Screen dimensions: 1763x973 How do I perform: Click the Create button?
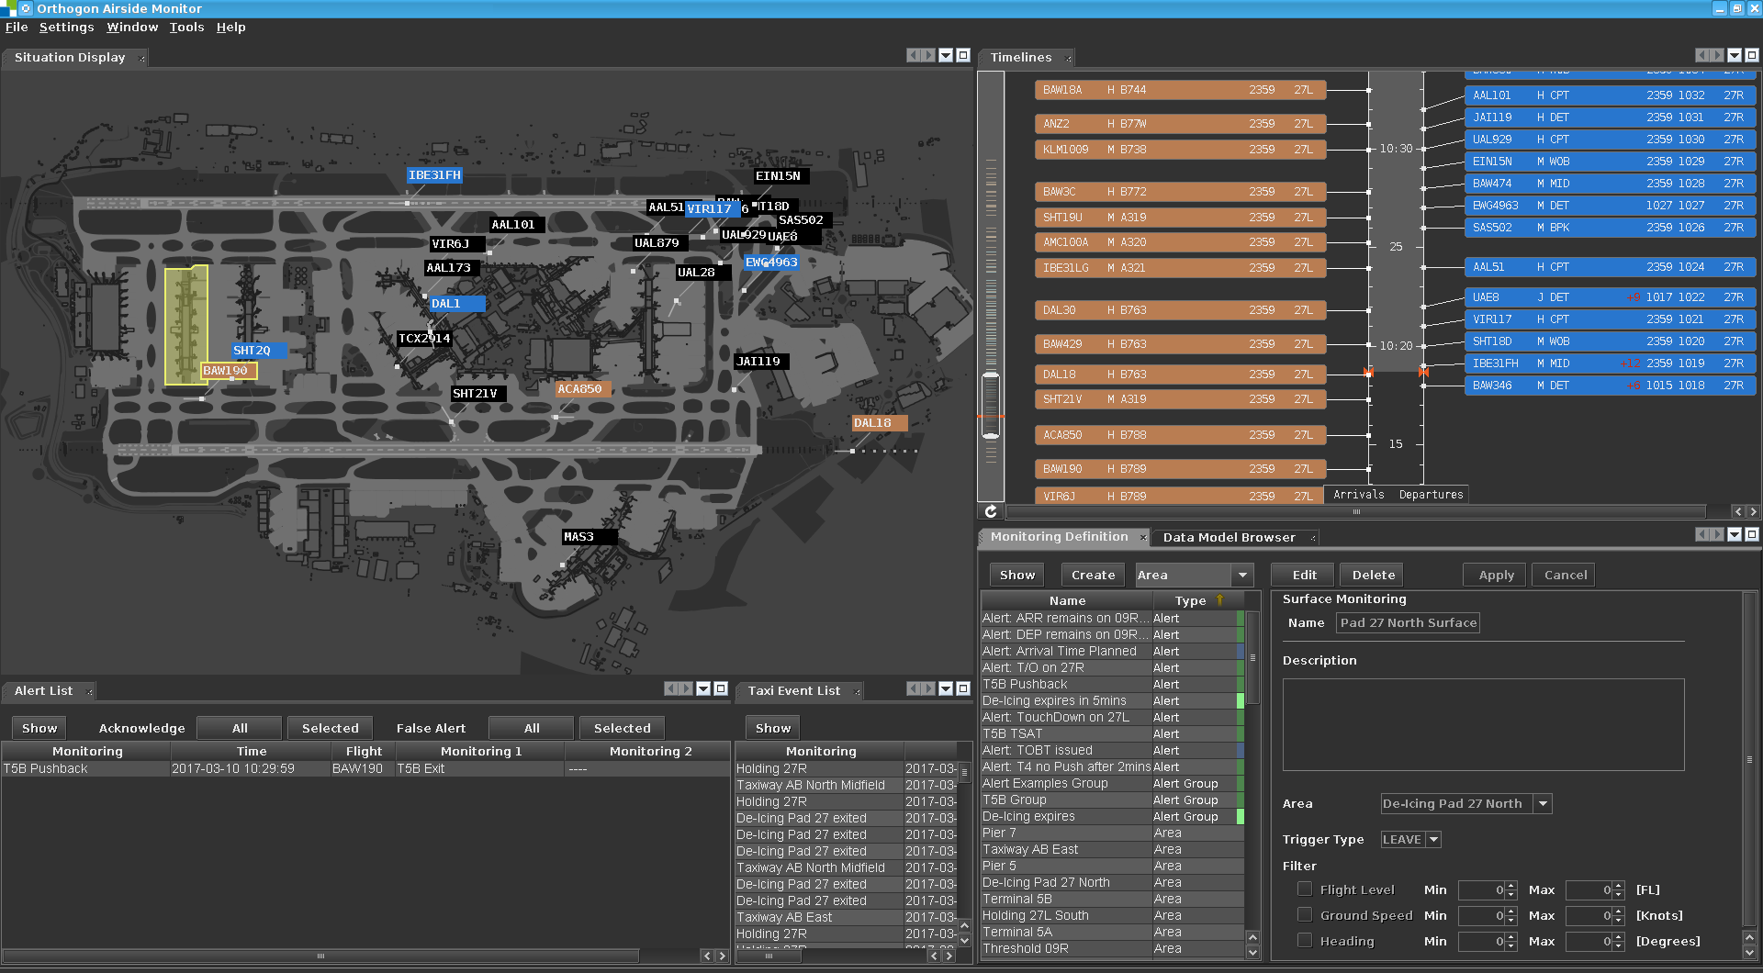[1093, 575]
